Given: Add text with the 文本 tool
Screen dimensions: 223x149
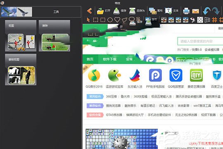Looking at the screenshot, I should pos(171,11).
